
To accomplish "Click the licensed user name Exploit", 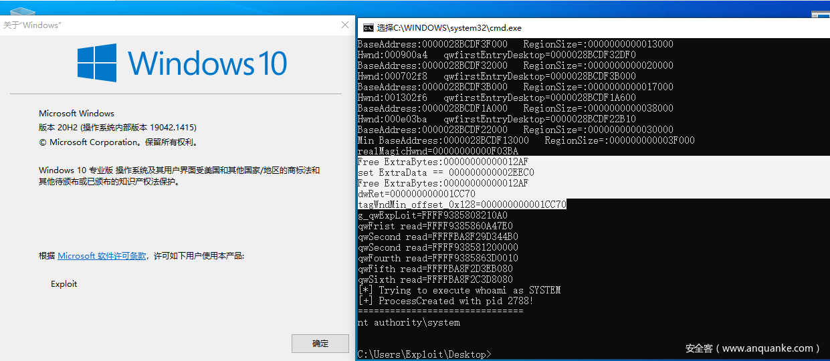I will 64,284.
